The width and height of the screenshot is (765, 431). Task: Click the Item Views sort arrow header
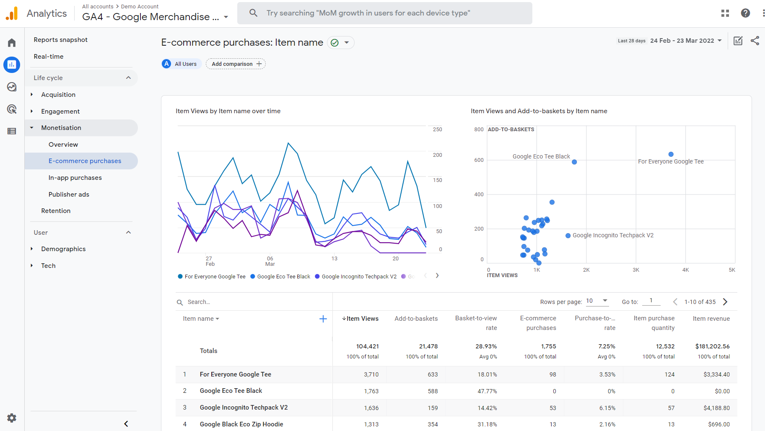point(360,319)
